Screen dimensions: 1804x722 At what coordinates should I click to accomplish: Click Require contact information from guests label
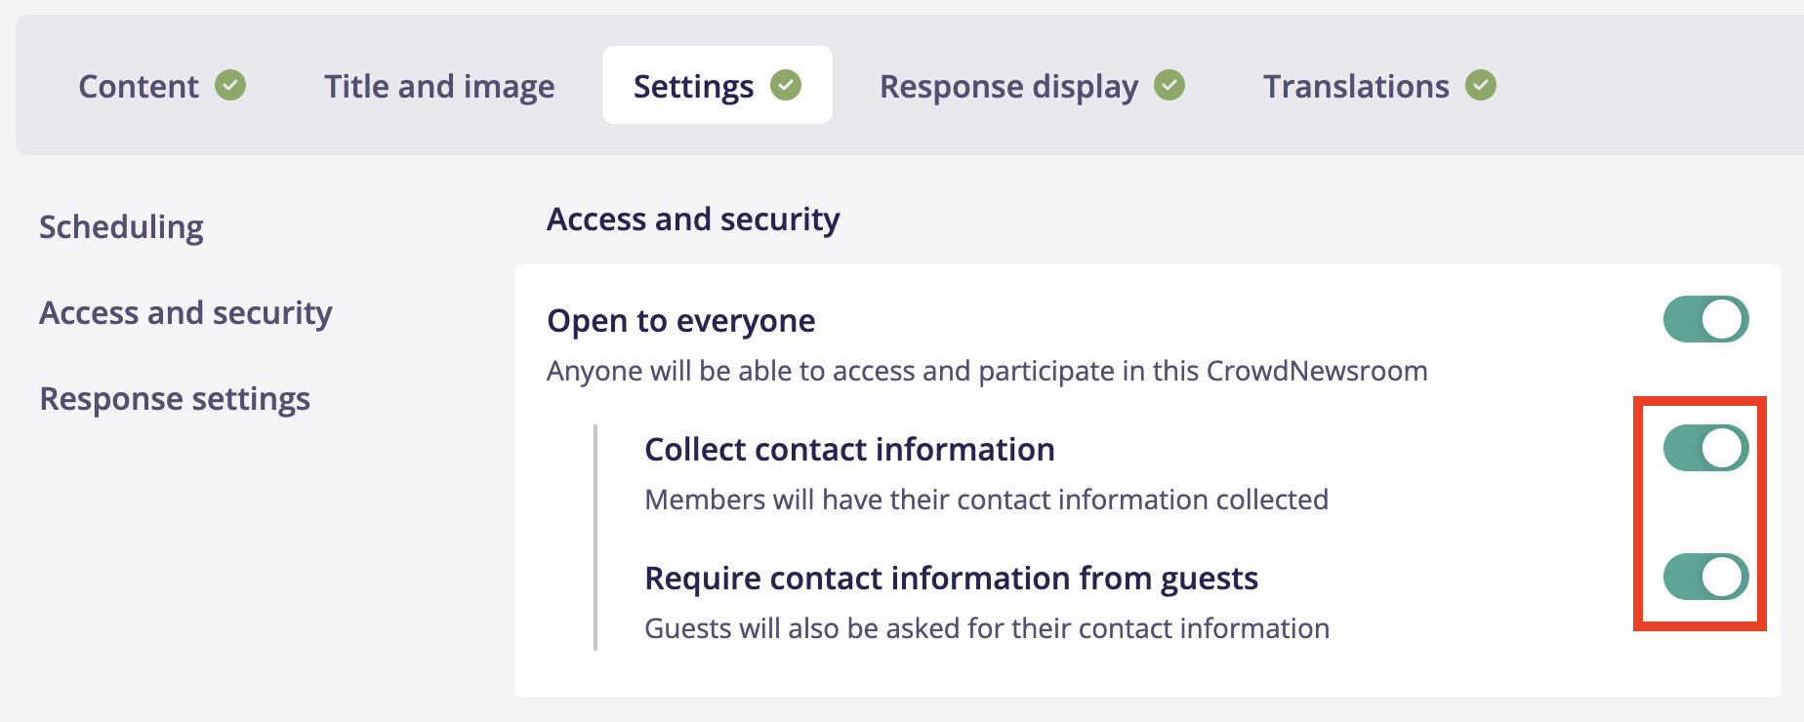click(951, 578)
